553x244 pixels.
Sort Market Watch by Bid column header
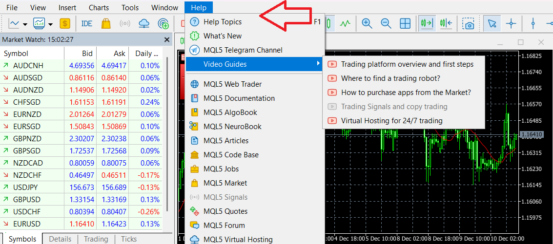[80, 54]
